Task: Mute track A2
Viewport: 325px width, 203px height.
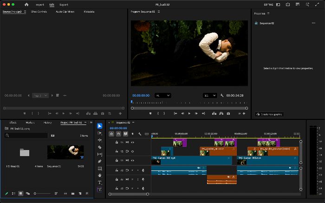Action: 132,179
